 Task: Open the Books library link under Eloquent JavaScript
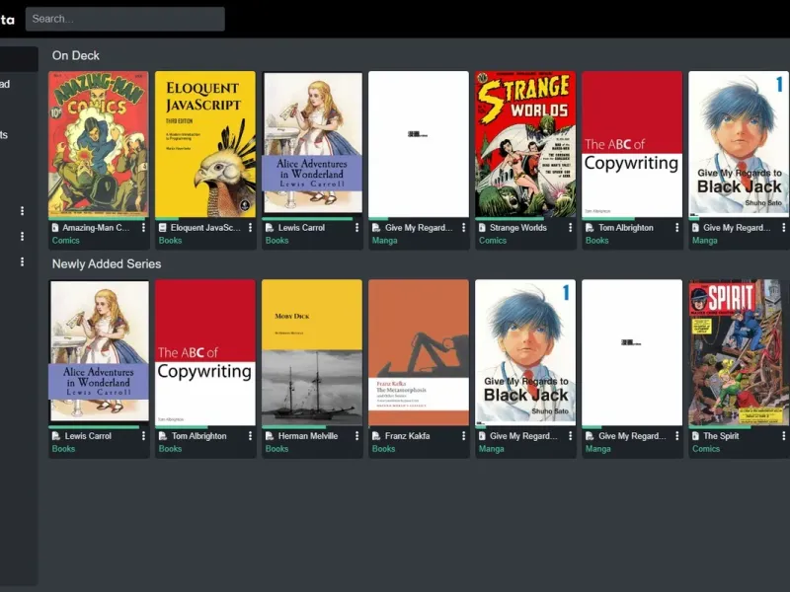[x=170, y=240]
